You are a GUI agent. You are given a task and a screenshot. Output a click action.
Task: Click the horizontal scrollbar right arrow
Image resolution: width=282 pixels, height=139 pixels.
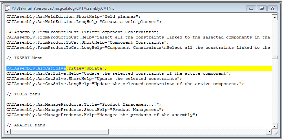coord(269,132)
